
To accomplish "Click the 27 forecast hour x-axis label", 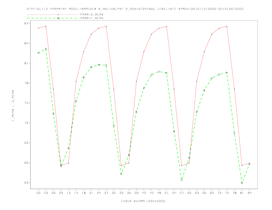I will pyautogui.click(x=106, y=193).
